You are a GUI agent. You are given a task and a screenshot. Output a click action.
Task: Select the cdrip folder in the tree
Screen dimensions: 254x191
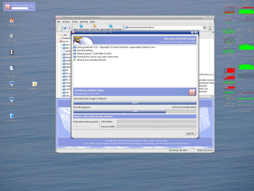pyautogui.click(x=67, y=86)
